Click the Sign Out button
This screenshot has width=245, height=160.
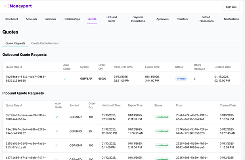coord(231,7)
